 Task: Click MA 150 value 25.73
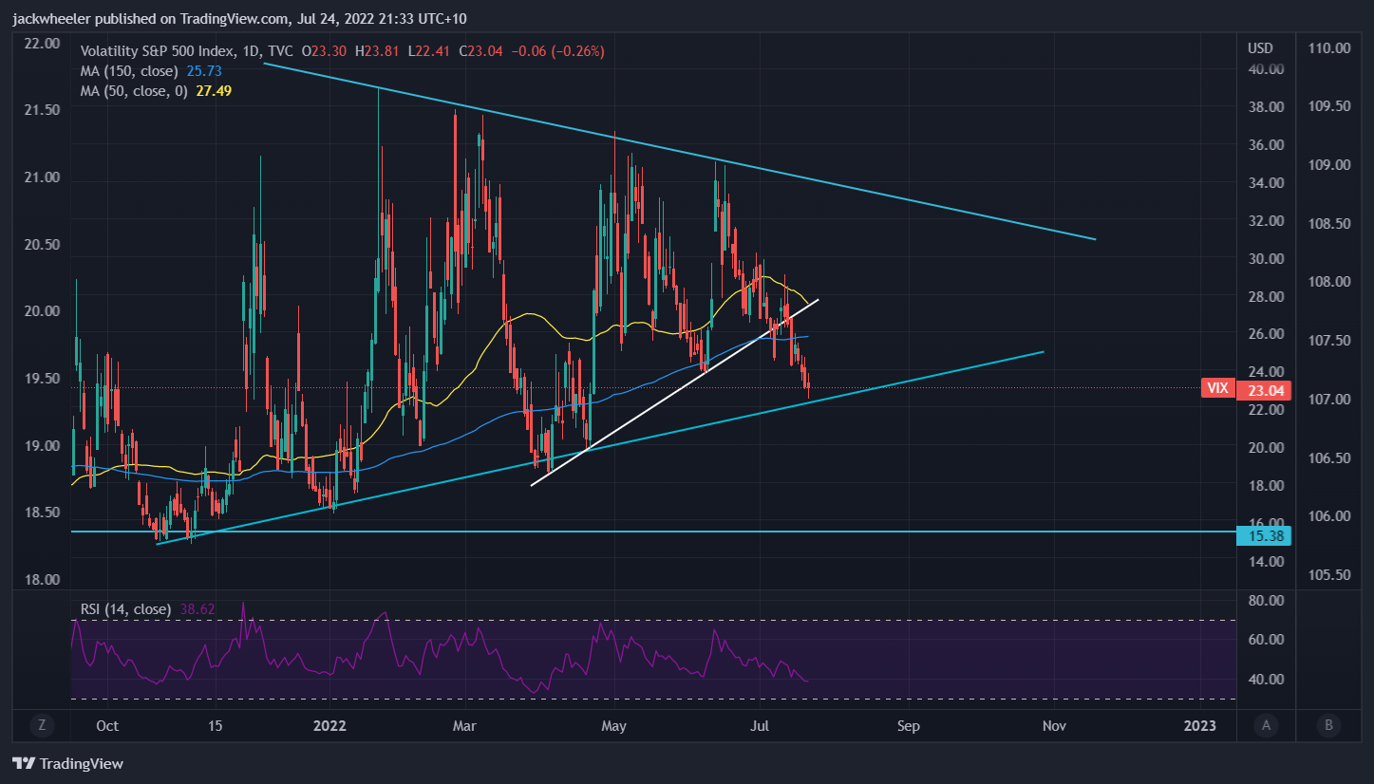pos(205,70)
